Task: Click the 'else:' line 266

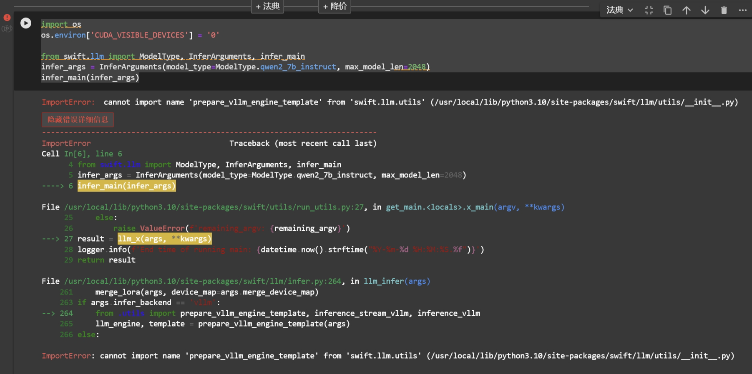Action: coord(79,334)
